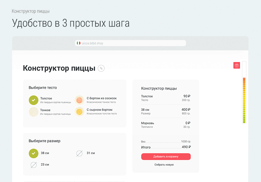
Task: Click the Морковь topping row in summary
Action: [165, 125]
